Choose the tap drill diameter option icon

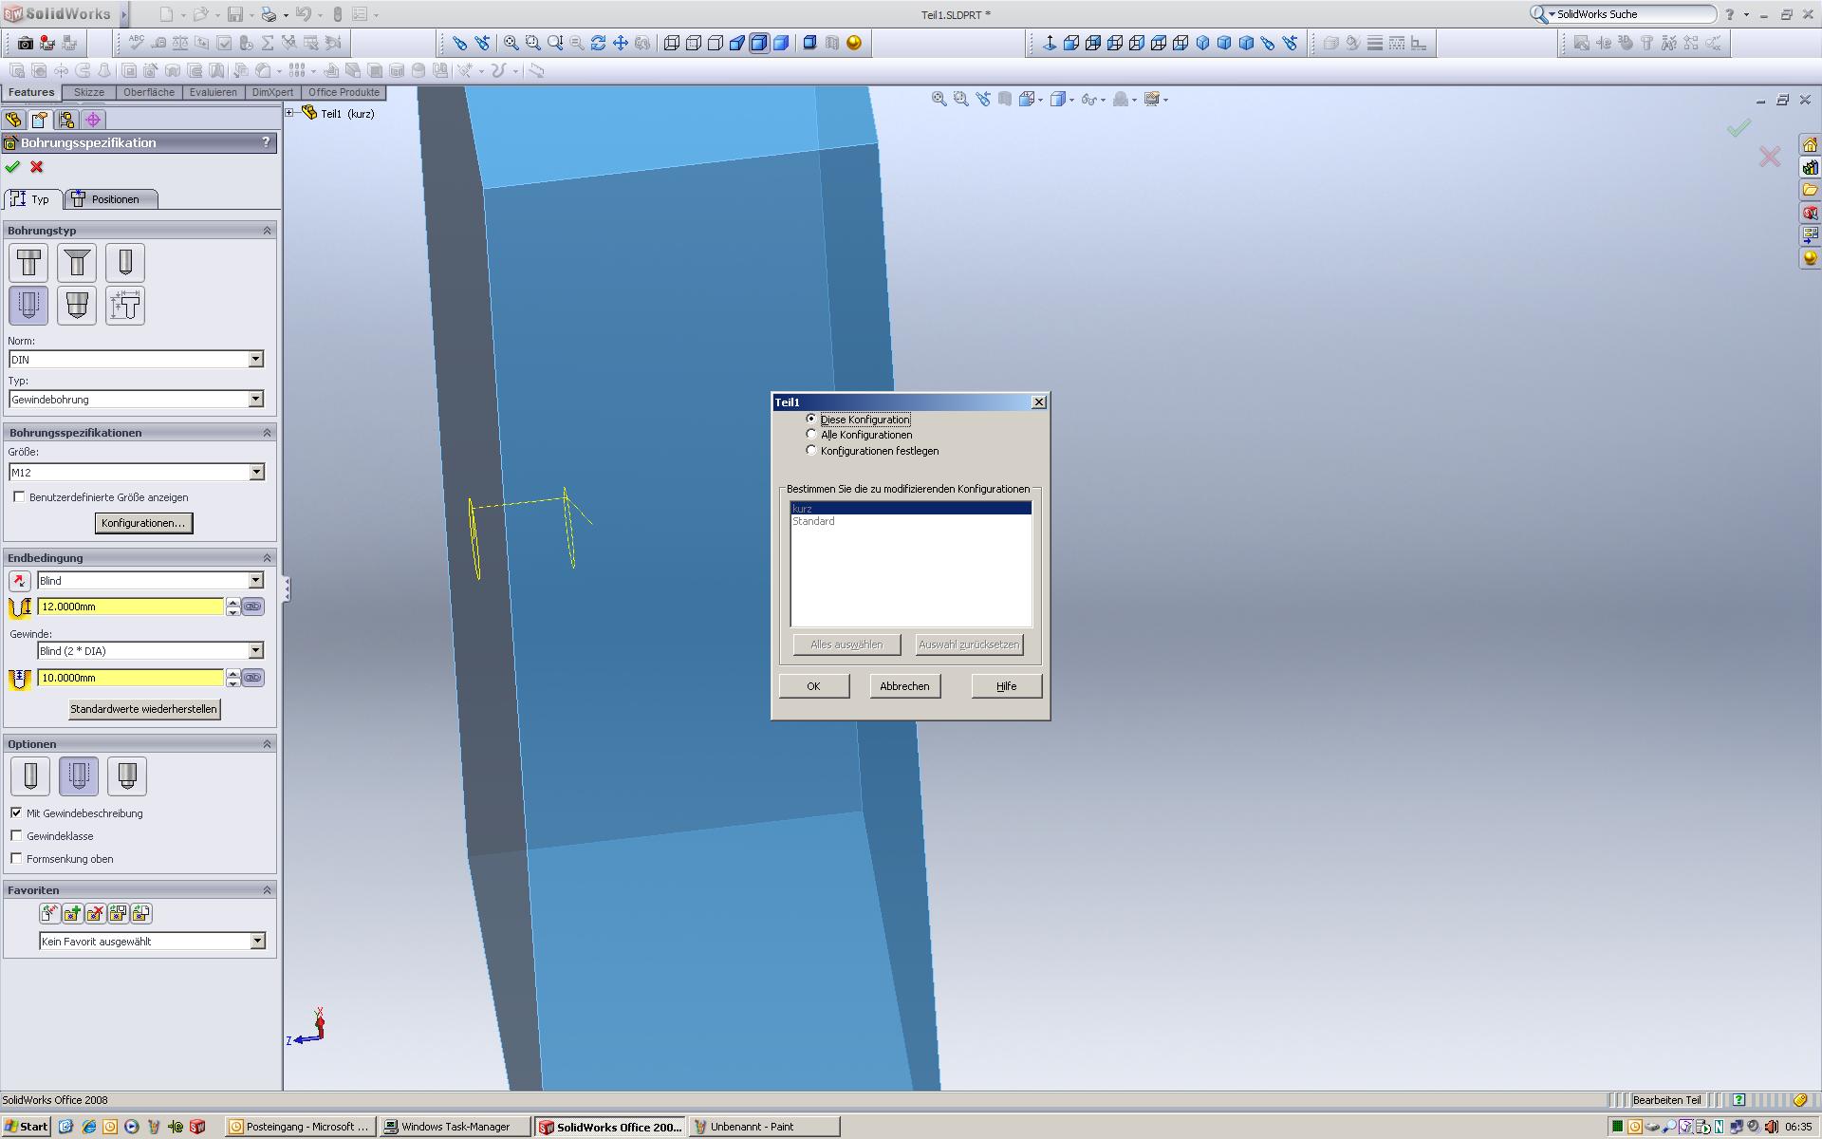(30, 776)
